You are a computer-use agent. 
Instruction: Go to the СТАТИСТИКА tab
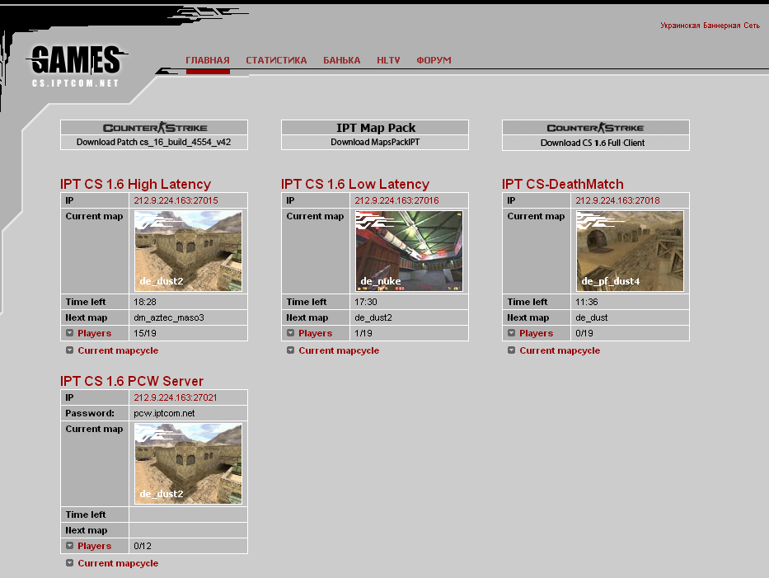pyautogui.click(x=276, y=60)
